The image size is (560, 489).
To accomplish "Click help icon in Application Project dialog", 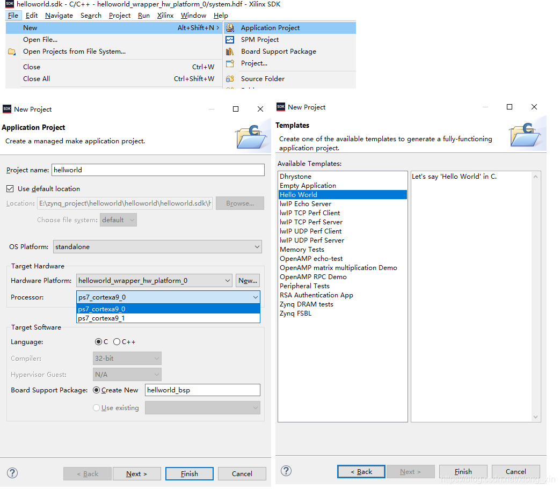I will tap(12, 473).
